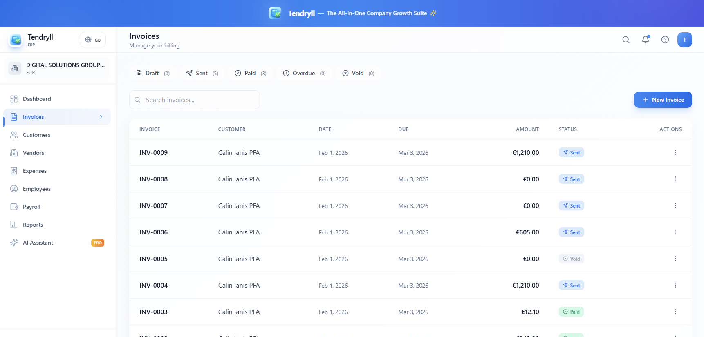This screenshot has width=704, height=337.
Task: Go to Payroll in the sidebar
Action: click(31, 207)
